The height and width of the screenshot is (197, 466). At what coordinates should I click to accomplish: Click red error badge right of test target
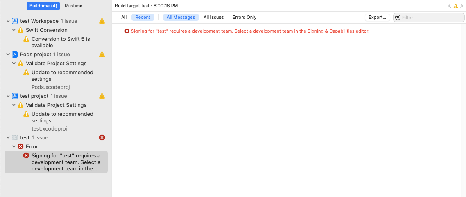coord(102,137)
